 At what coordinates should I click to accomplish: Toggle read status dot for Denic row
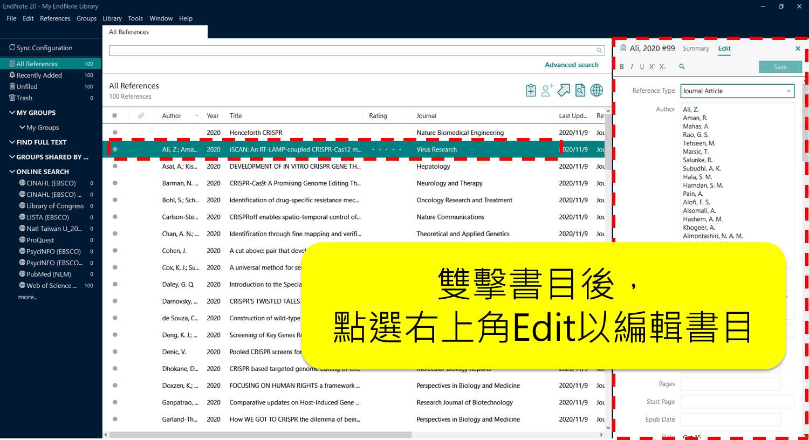pyautogui.click(x=115, y=352)
